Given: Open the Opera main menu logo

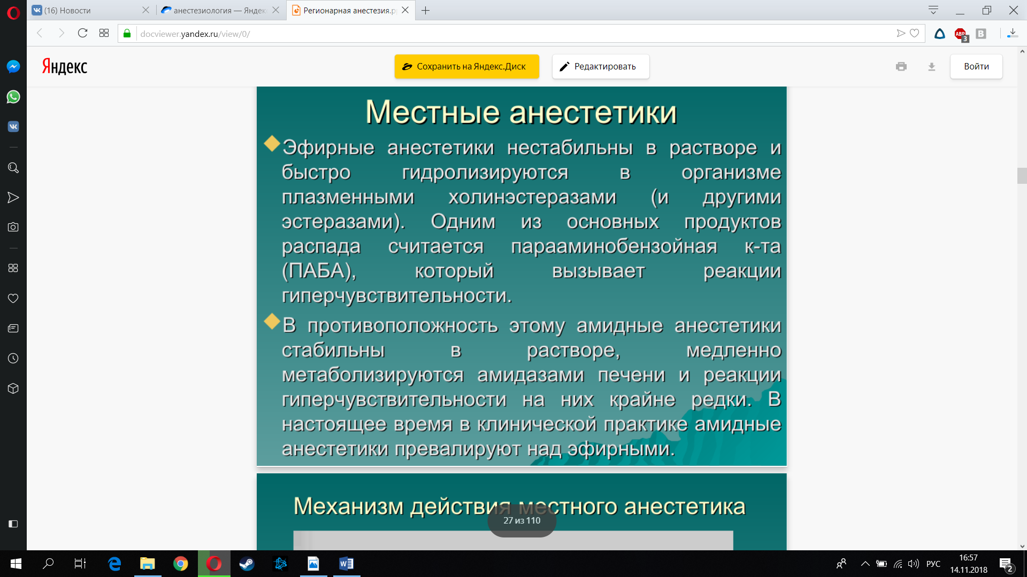Looking at the screenshot, I should coord(13,12).
